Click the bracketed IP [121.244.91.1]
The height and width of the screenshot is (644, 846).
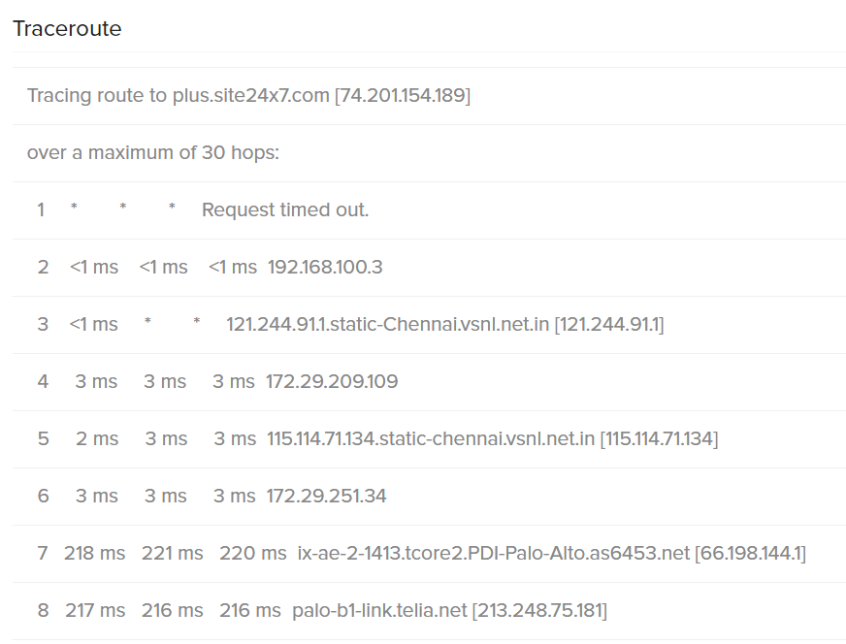click(x=608, y=324)
